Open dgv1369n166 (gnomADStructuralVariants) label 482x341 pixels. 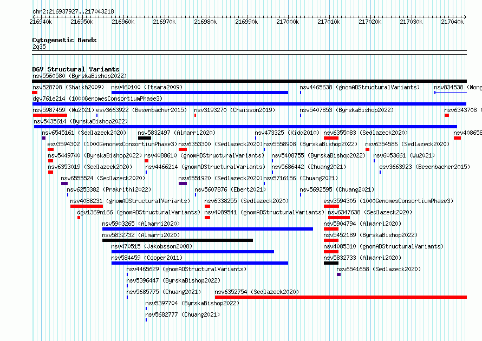(x=139, y=212)
